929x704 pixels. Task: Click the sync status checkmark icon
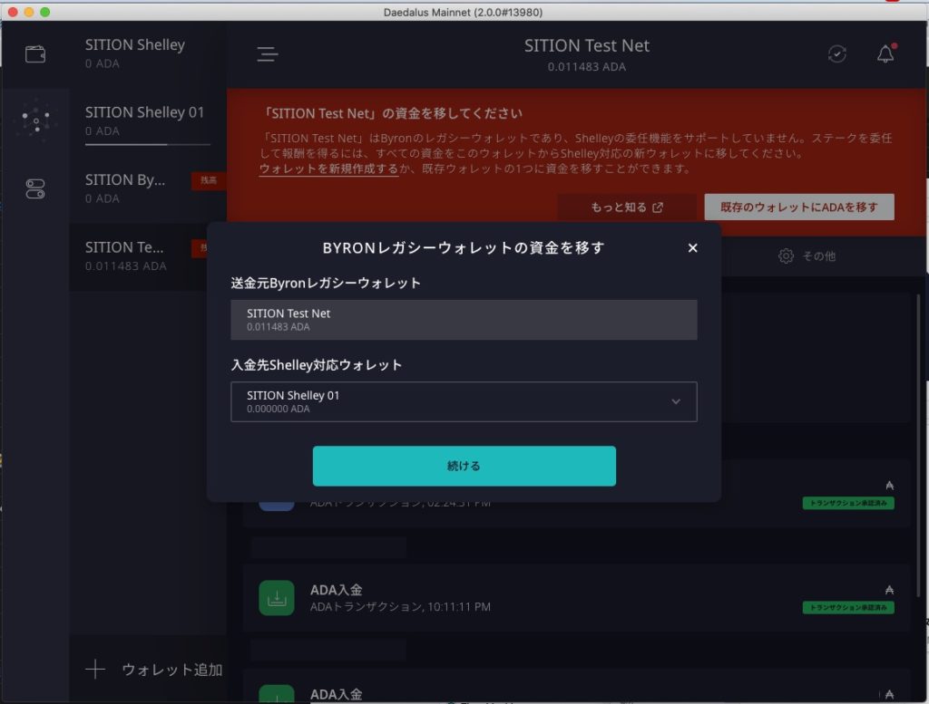tap(837, 54)
